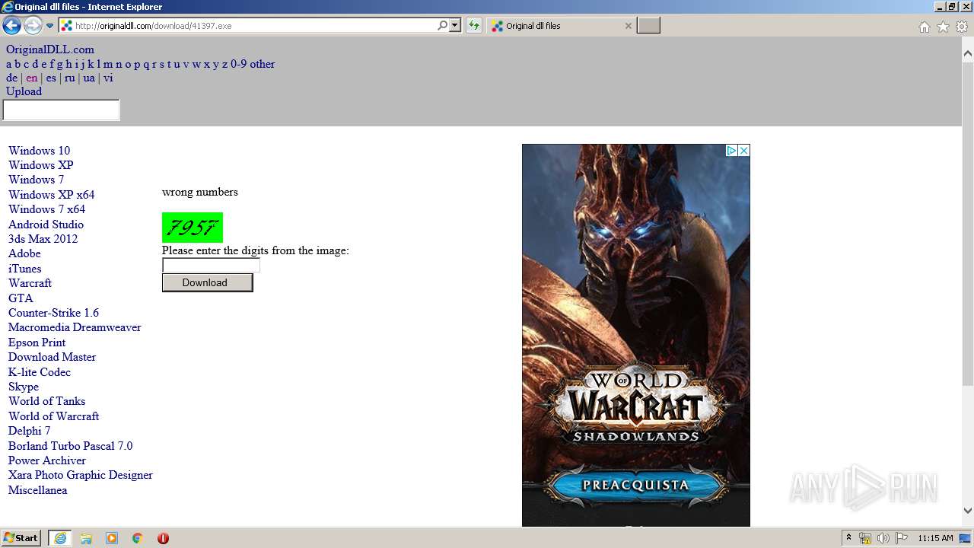Close the ad with the X icon
This screenshot has width=974, height=548.
[x=744, y=151]
